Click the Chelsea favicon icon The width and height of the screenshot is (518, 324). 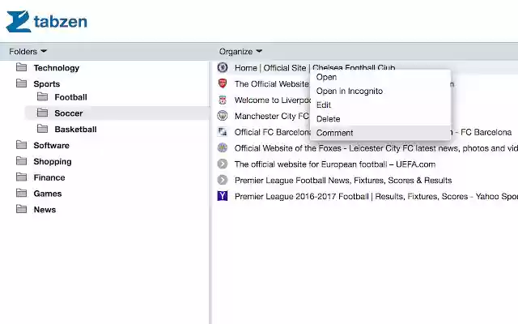point(223,67)
